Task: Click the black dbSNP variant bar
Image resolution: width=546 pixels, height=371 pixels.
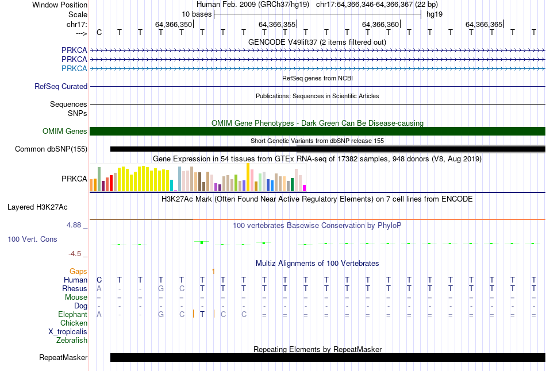Action: [x=328, y=149]
